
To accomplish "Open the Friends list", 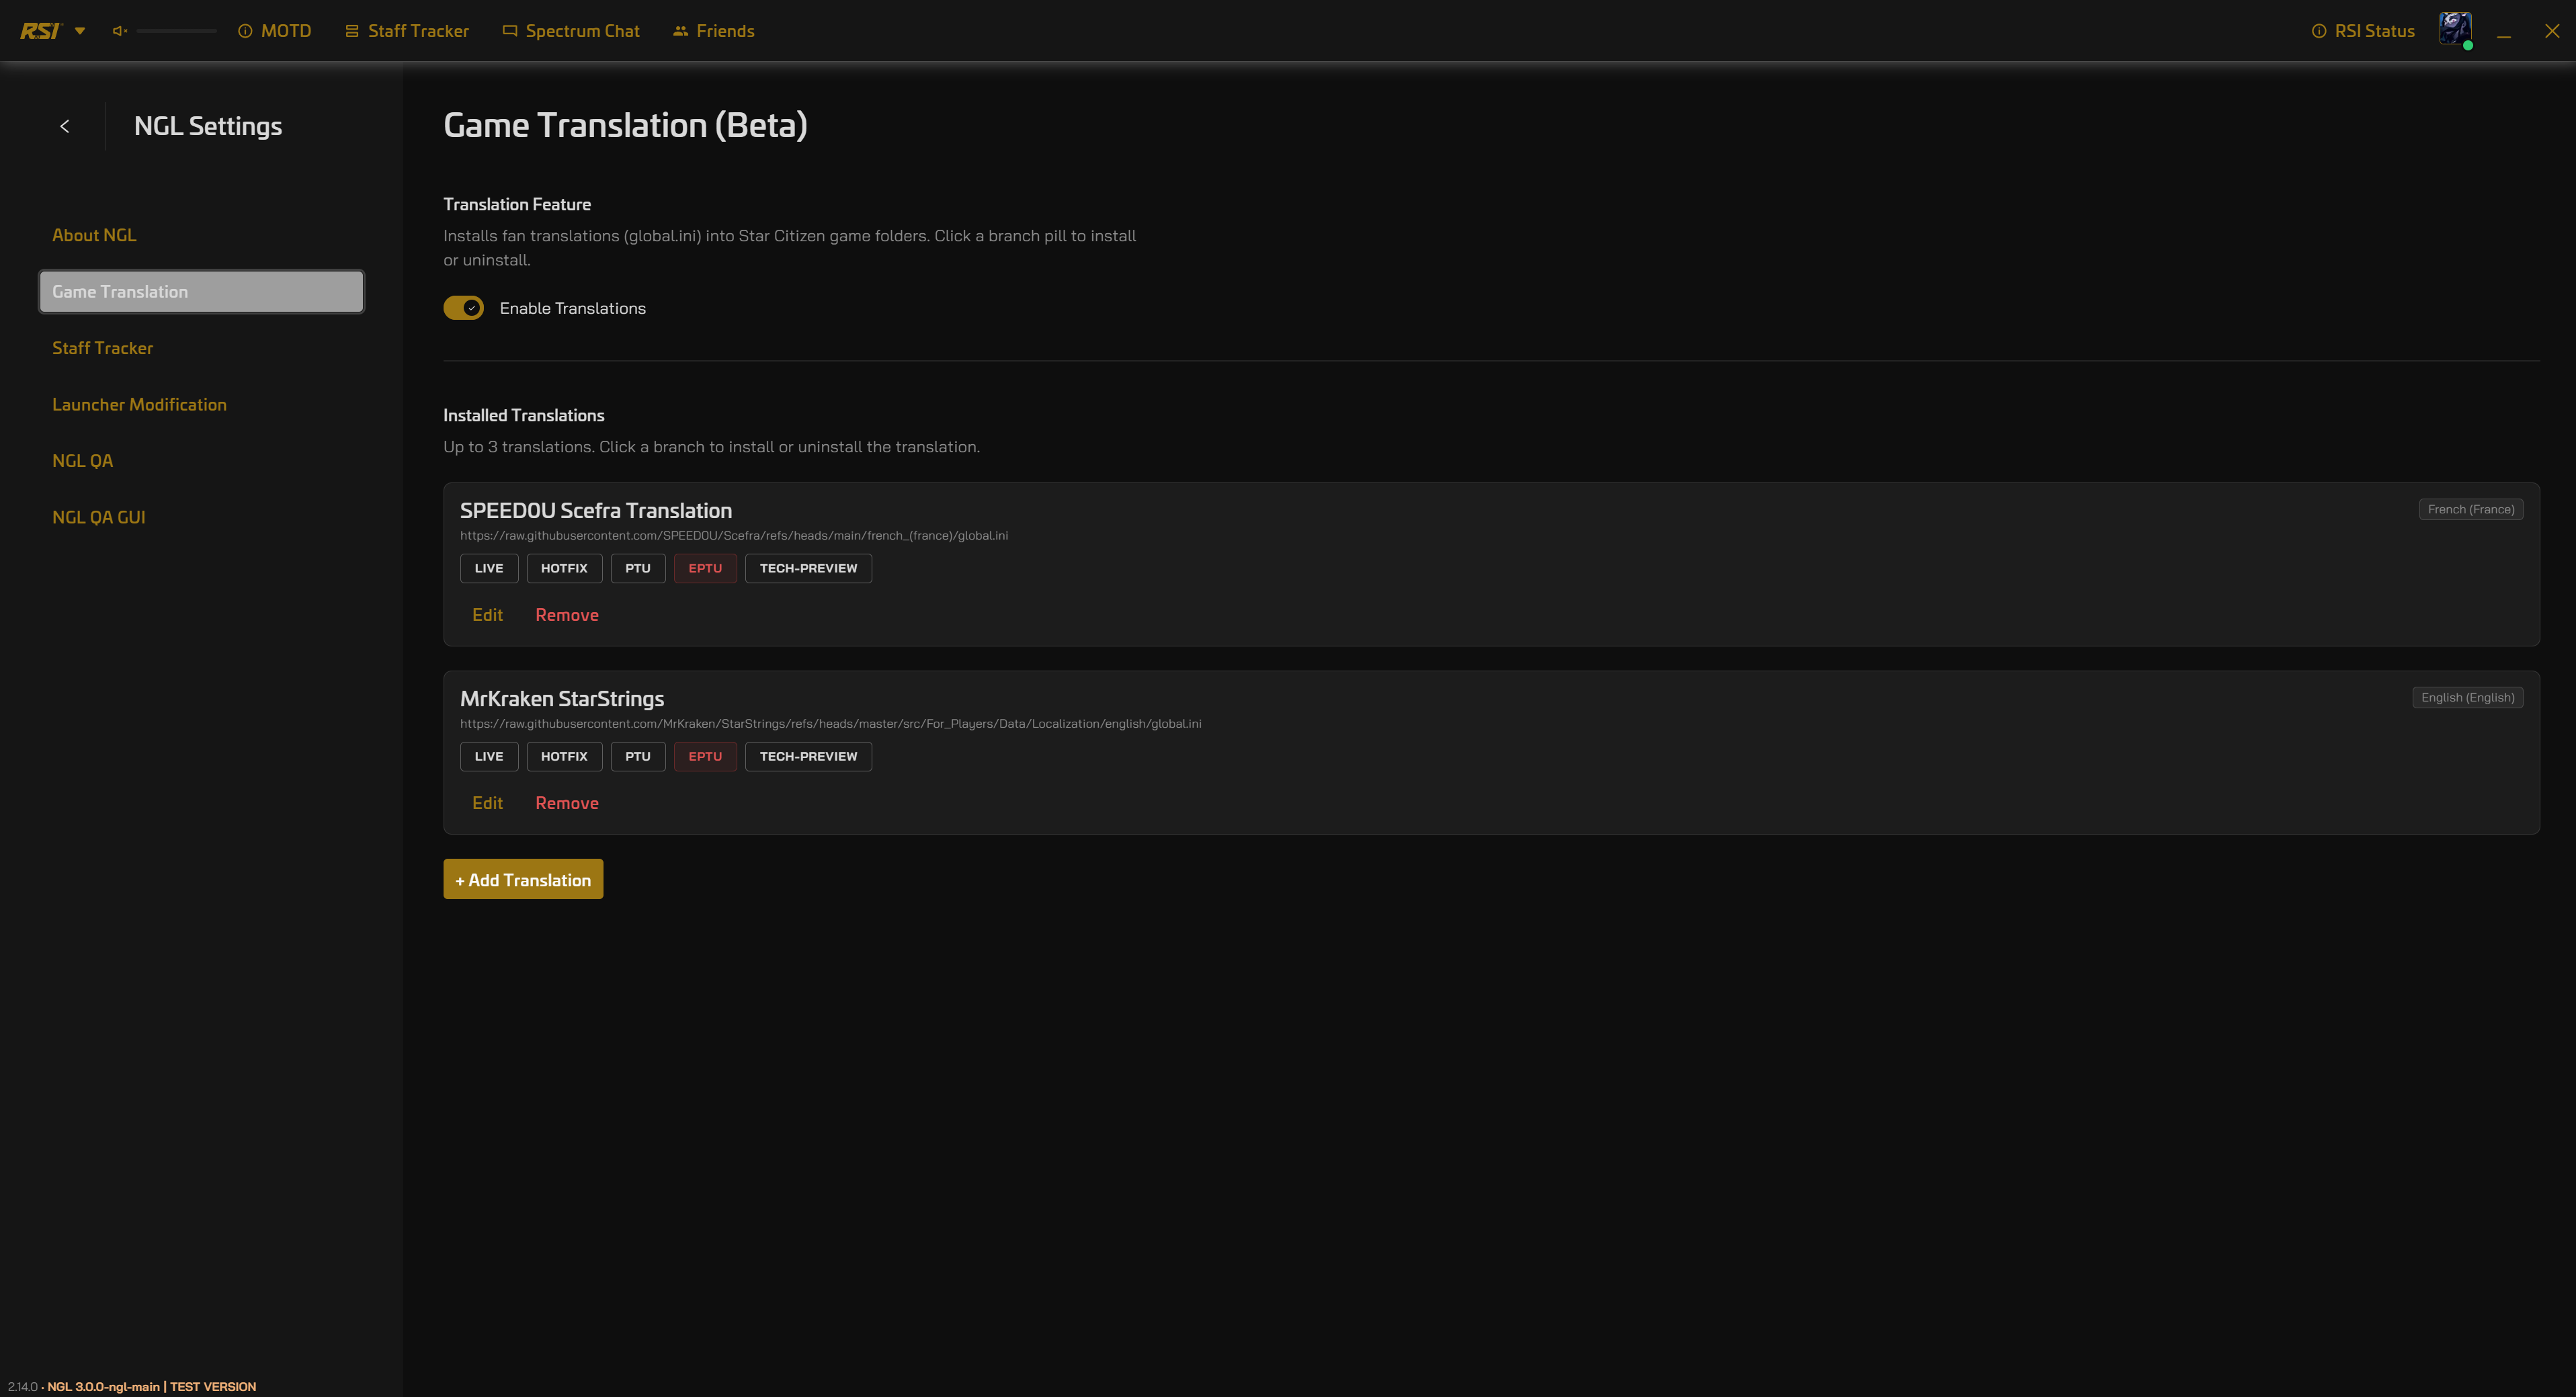I will click(714, 31).
